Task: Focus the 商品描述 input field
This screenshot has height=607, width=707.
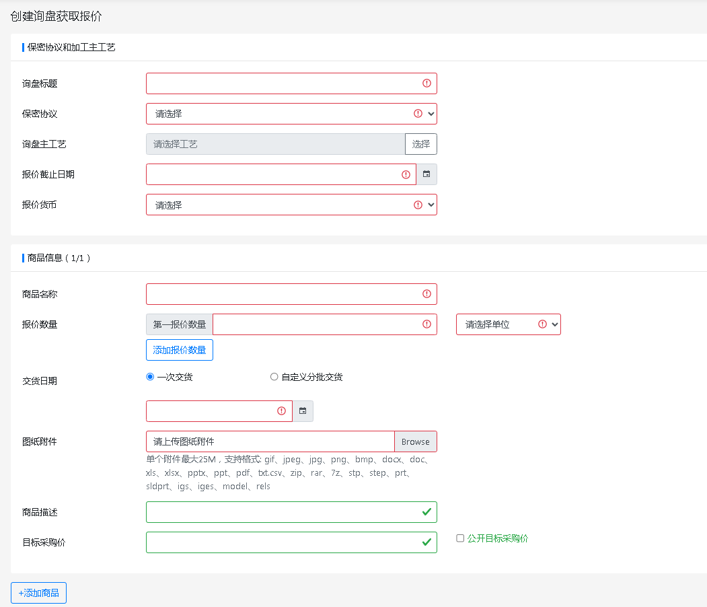Action: click(x=291, y=512)
